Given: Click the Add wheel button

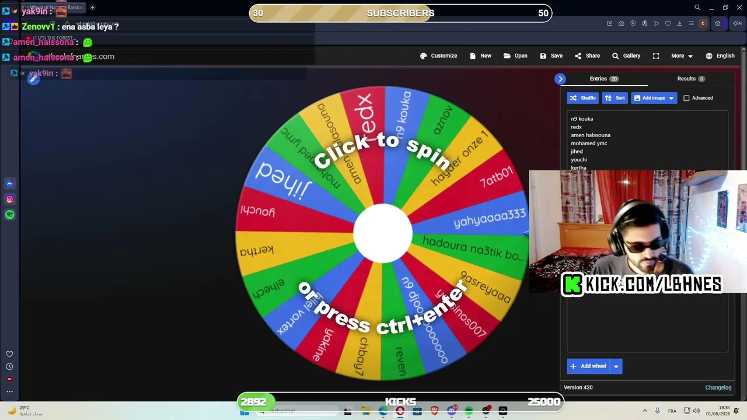Looking at the screenshot, I should coord(588,366).
